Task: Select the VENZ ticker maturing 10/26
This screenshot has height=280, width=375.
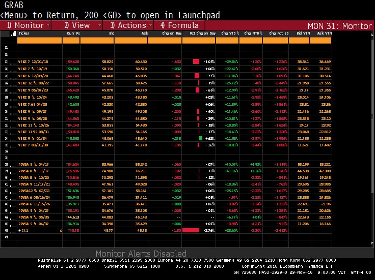Action: [33, 125]
